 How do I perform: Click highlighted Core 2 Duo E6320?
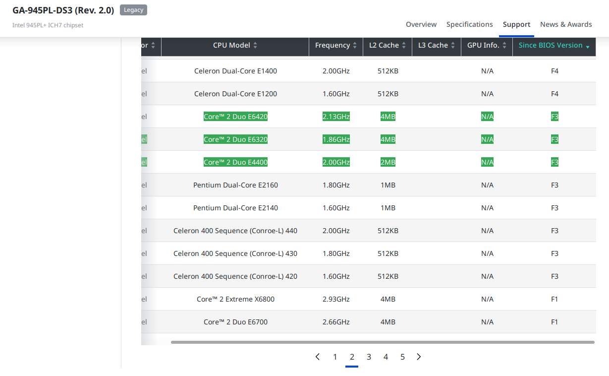(x=235, y=139)
